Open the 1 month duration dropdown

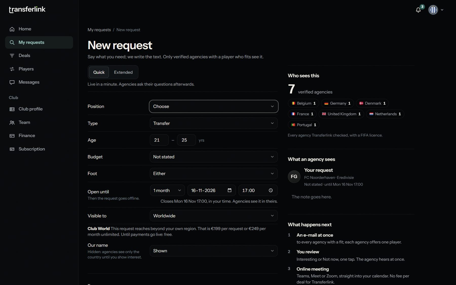pyautogui.click(x=167, y=191)
